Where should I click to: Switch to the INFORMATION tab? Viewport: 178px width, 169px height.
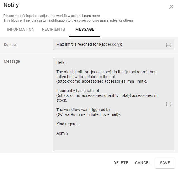pos(20,30)
